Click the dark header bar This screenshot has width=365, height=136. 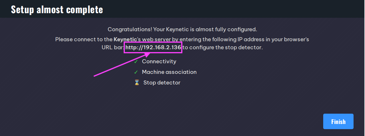(182, 9)
